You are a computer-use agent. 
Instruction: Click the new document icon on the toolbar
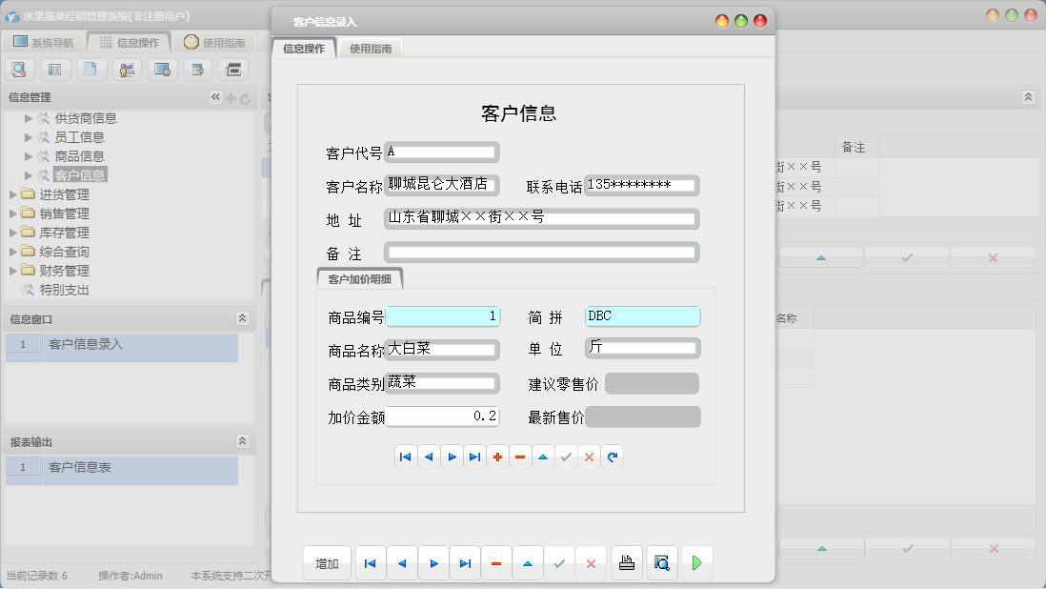pos(91,70)
